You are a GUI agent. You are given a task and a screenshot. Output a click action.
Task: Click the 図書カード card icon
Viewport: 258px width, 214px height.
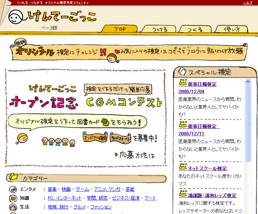point(105,122)
